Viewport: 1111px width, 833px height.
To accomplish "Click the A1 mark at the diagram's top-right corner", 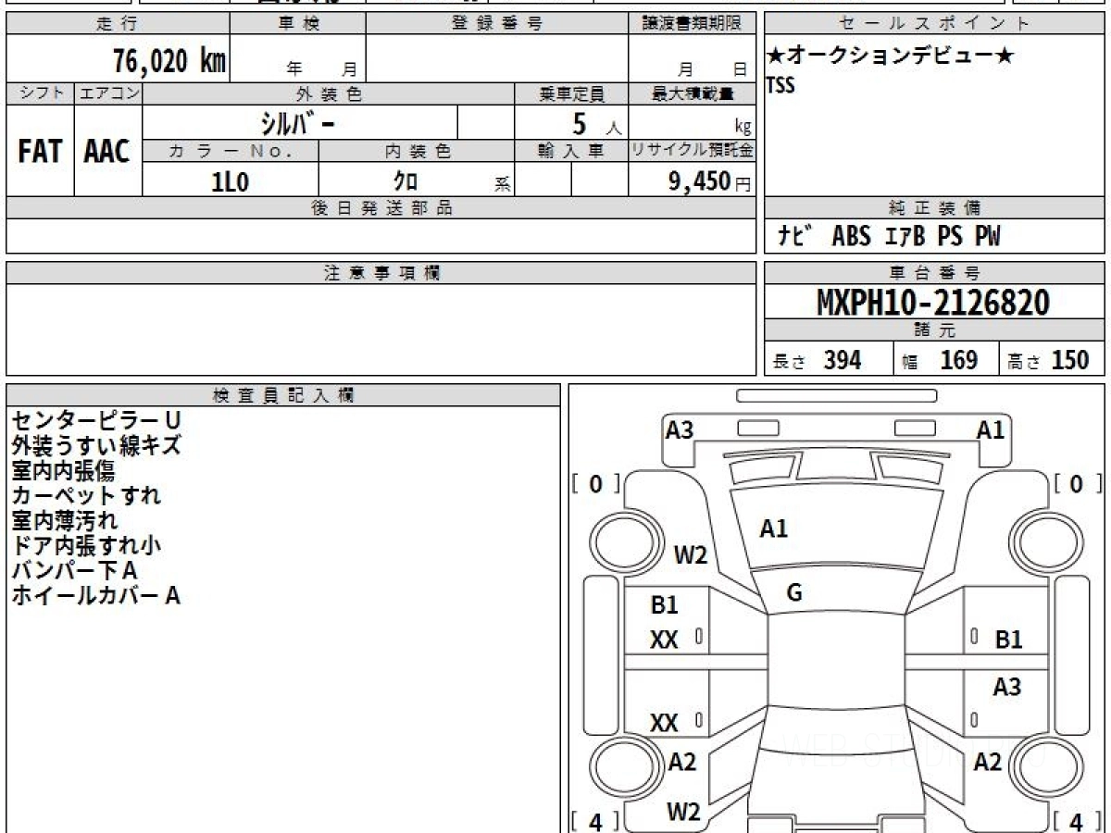I will point(990,430).
